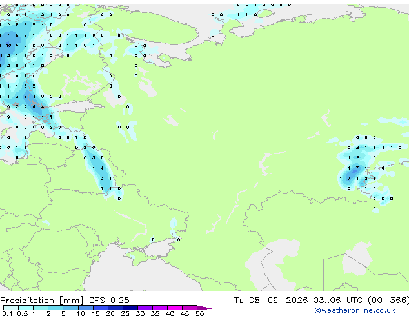
Task: Click the '20' legend scale label
Action: [x=110, y=313]
